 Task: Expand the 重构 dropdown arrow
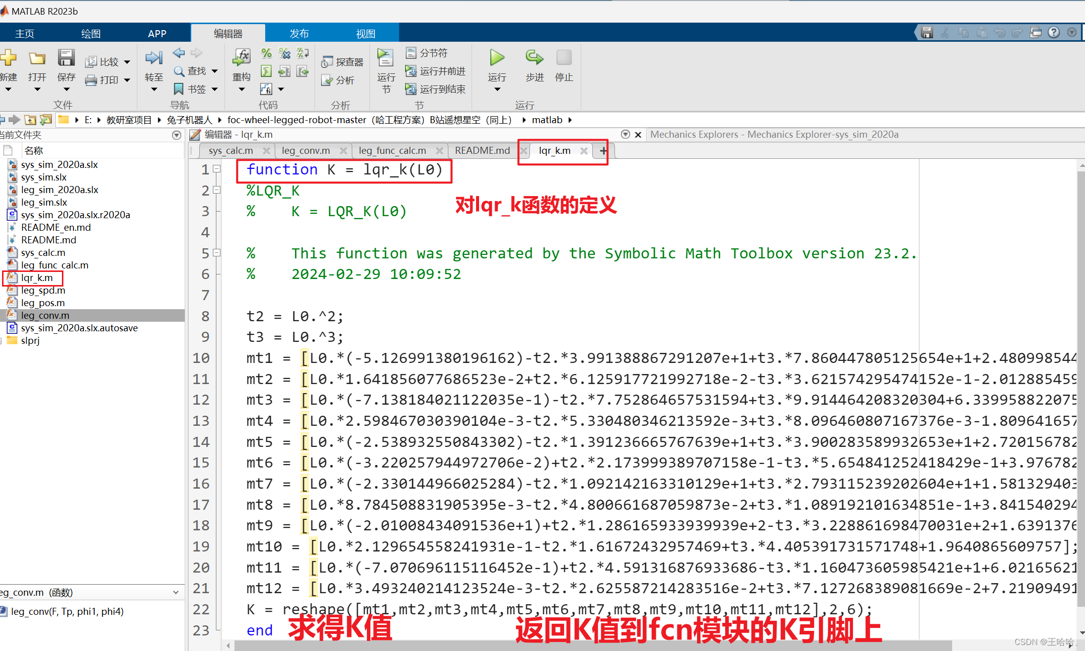(x=242, y=89)
